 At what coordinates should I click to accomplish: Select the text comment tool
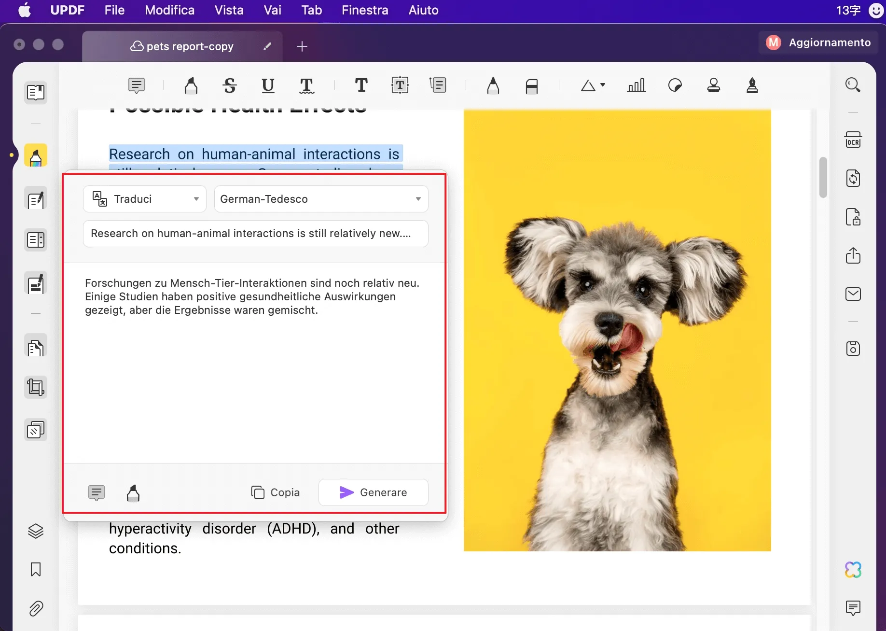361,85
